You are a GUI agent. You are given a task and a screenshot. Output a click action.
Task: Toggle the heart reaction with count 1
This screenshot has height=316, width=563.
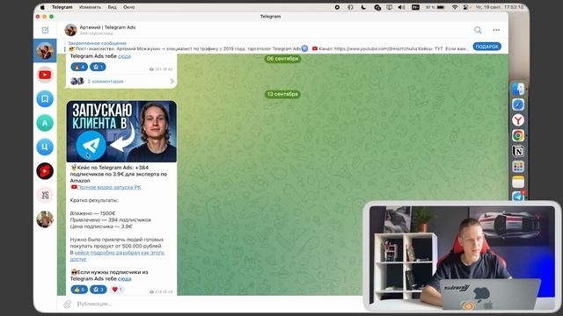(117, 290)
